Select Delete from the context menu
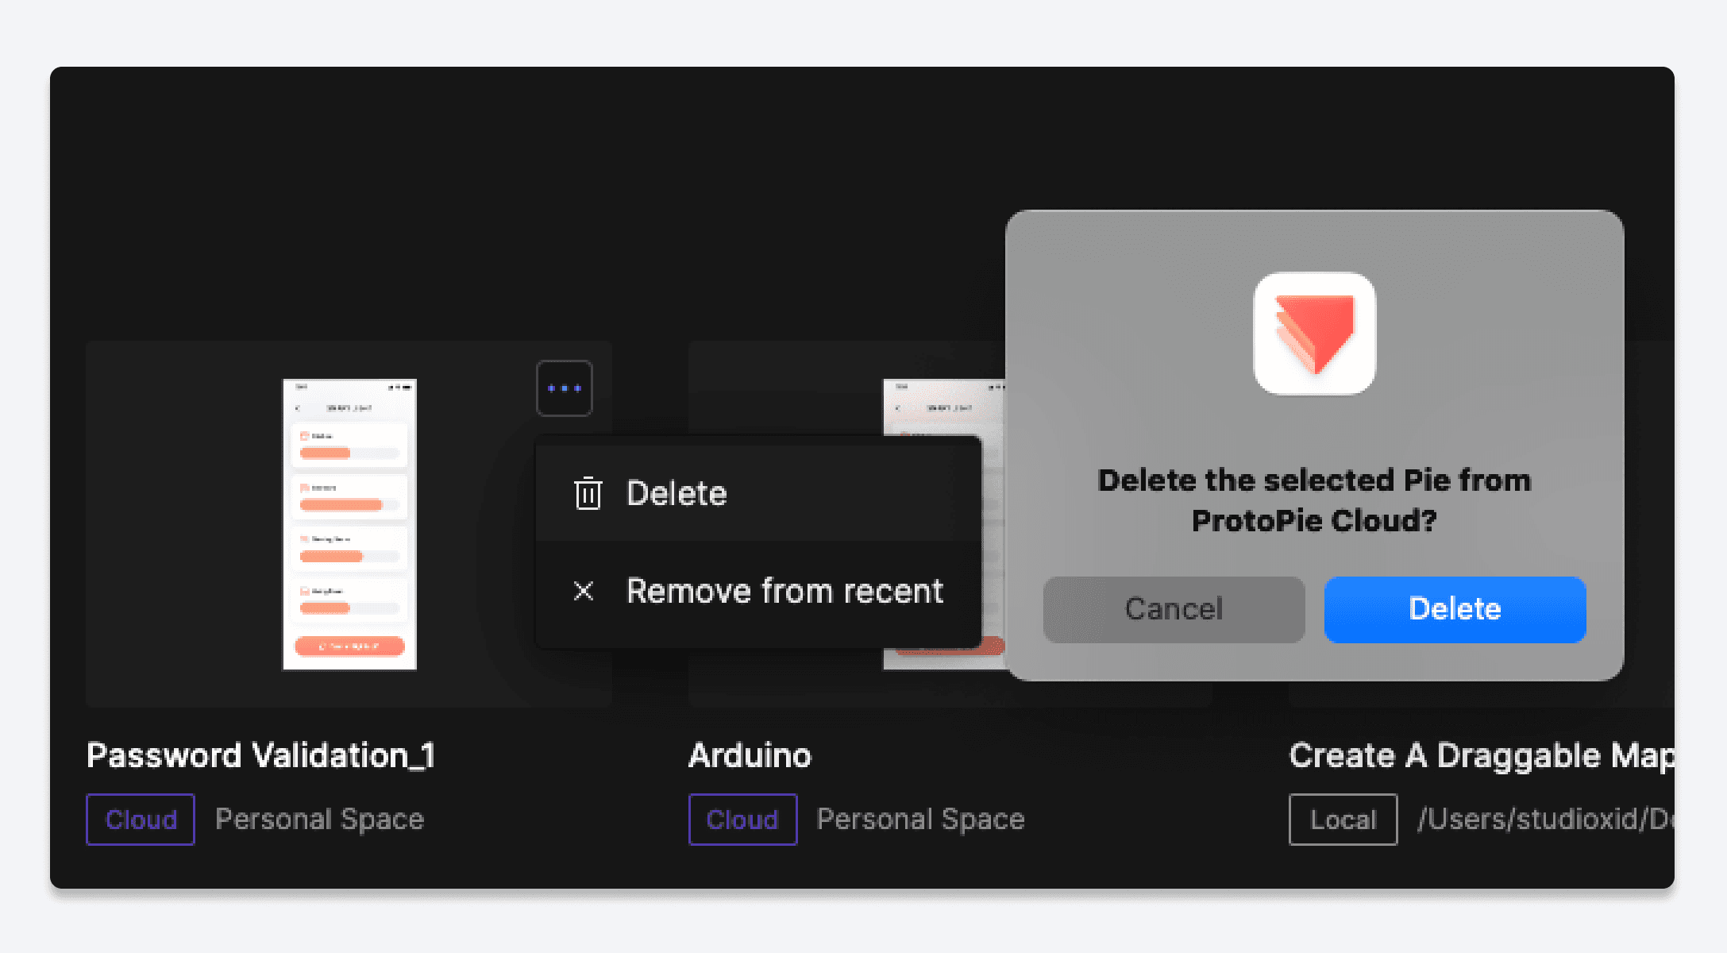This screenshot has height=953, width=1727. pyautogui.click(x=677, y=493)
